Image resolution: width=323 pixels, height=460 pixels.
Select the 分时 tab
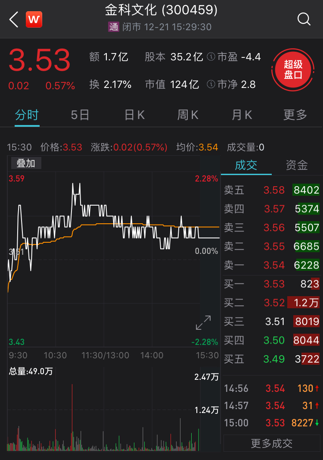[27, 115]
